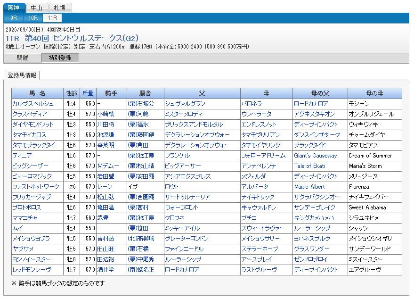View sire ミッキーアイル

pyautogui.click(x=182, y=228)
